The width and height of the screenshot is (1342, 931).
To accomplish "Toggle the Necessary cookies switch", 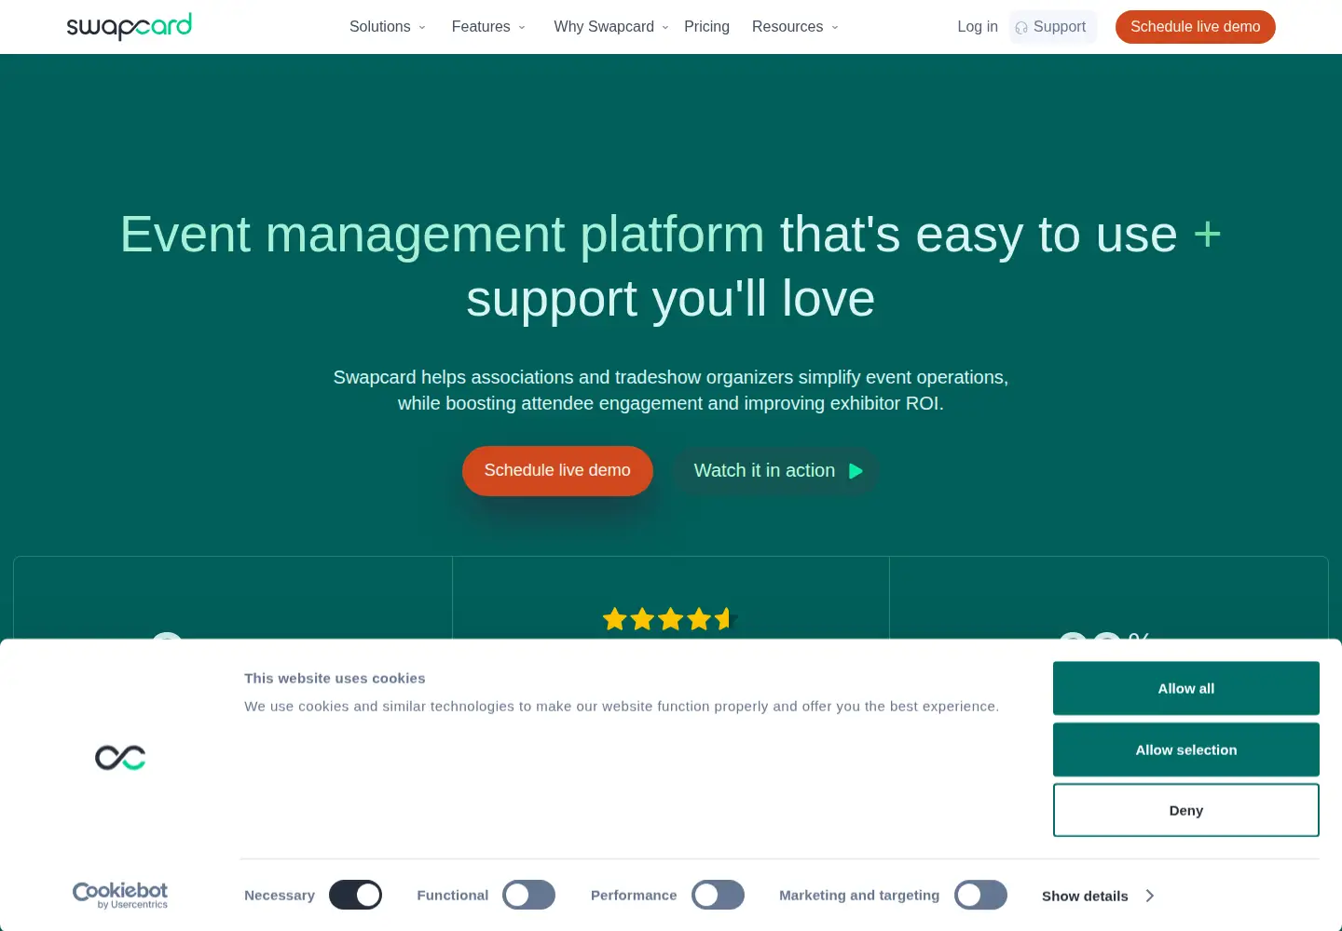I will click(x=355, y=895).
